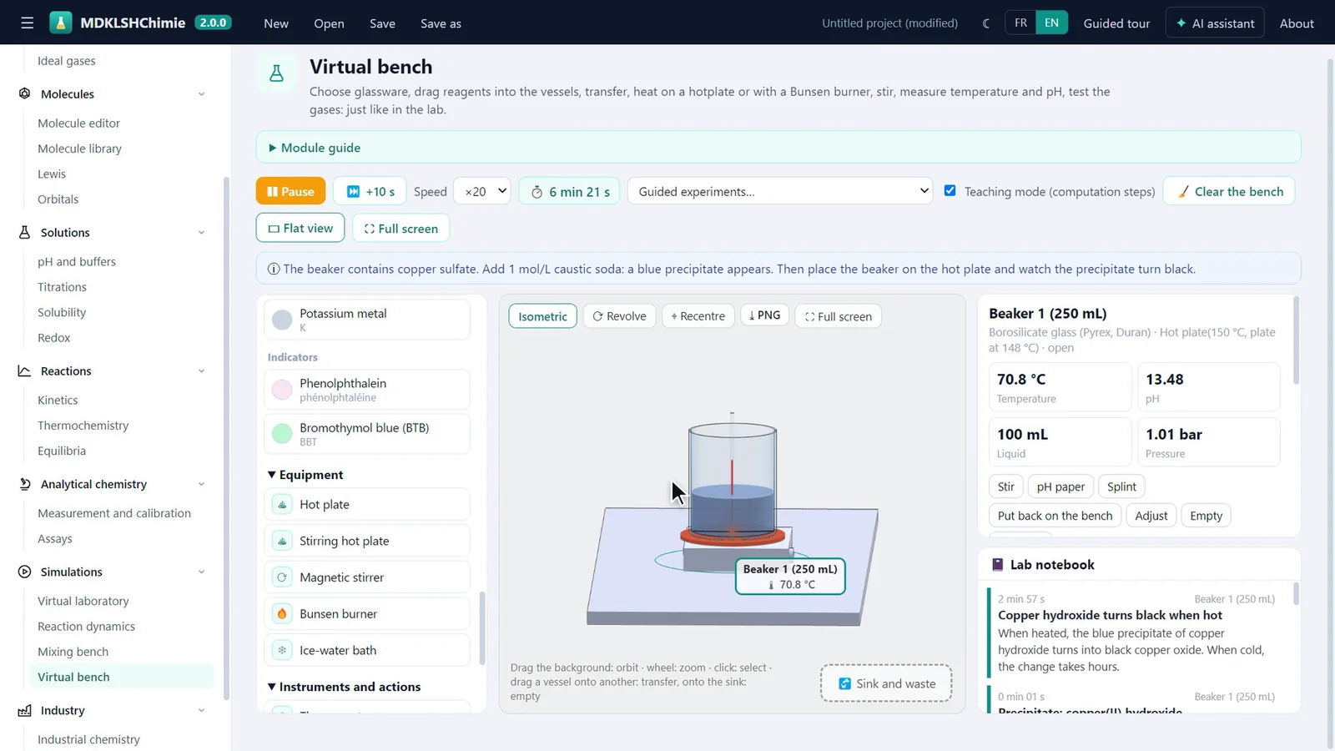Open the Speed ×20 dropdown

[481, 191]
